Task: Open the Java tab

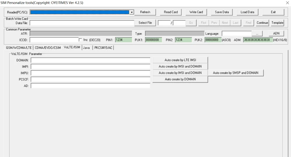Action: coord(86,48)
